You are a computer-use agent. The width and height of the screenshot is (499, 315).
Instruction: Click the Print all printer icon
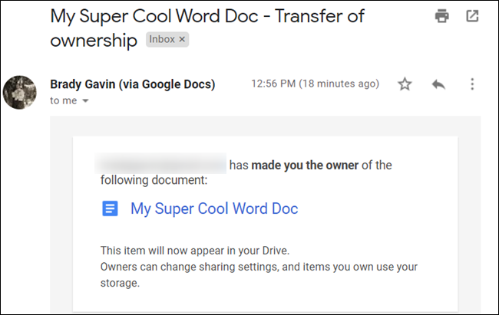pyautogui.click(x=441, y=16)
